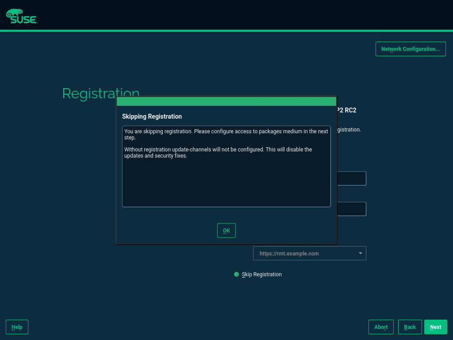
Task: Open the Help button
Action: (17, 327)
